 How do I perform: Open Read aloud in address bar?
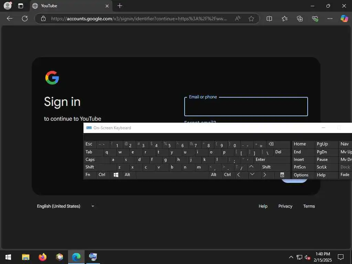(238, 19)
